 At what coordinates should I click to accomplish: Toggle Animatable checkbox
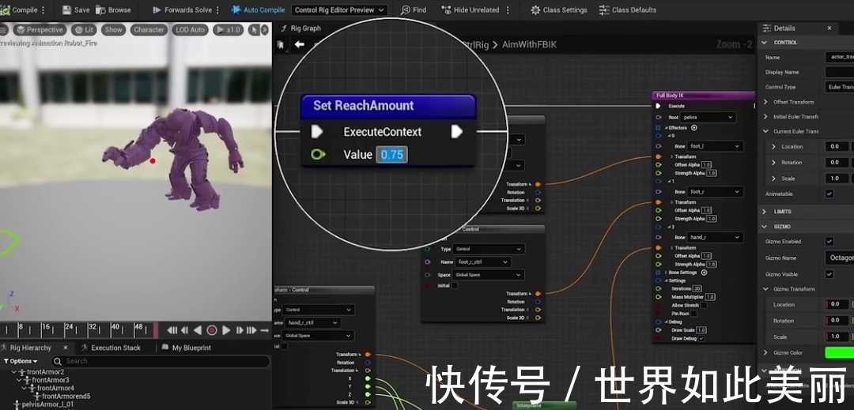click(829, 194)
